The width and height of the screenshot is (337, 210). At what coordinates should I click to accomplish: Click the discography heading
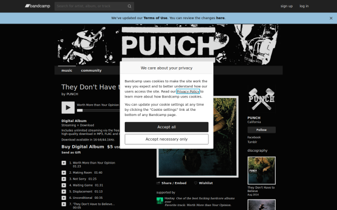(257, 151)
